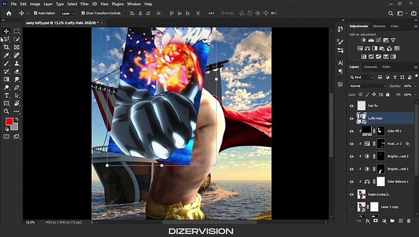This screenshot has width=419, height=237.
Task: Hide the Luffy-Haki layer
Action: point(351,118)
